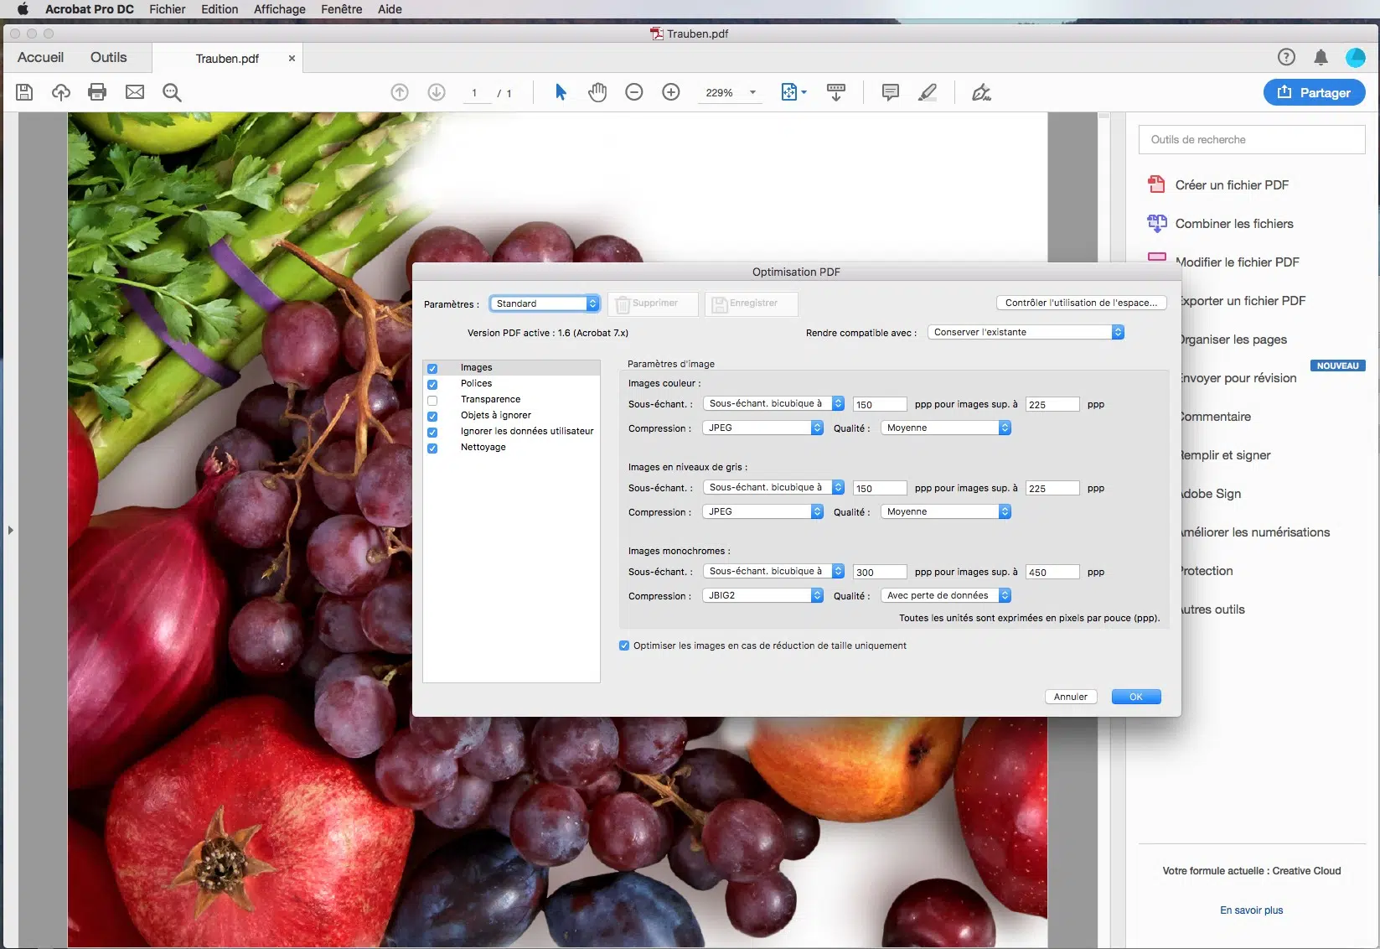Click the OK button
Image resolution: width=1380 pixels, height=949 pixels.
tap(1136, 697)
